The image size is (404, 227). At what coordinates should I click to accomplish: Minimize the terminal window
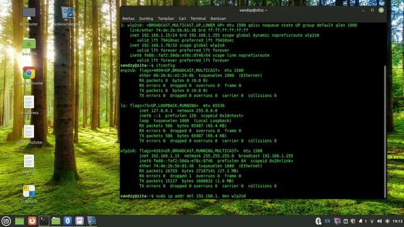pyautogui.click(x=364, y=10)
